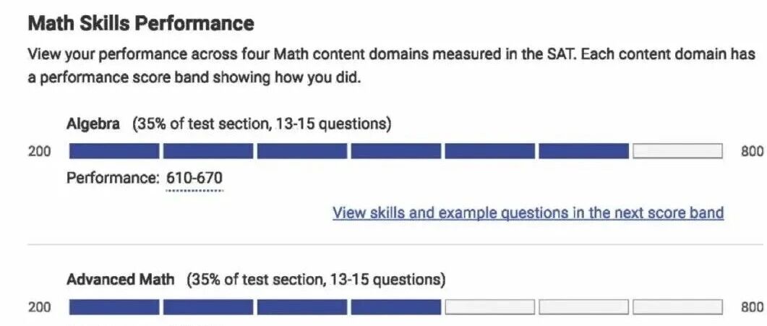Click the Math Skills Performance heading

click(x=141, y=23)
